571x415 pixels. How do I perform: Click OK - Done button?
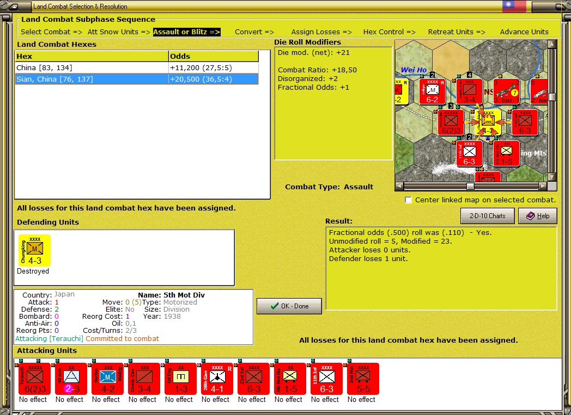coord(289,306)
